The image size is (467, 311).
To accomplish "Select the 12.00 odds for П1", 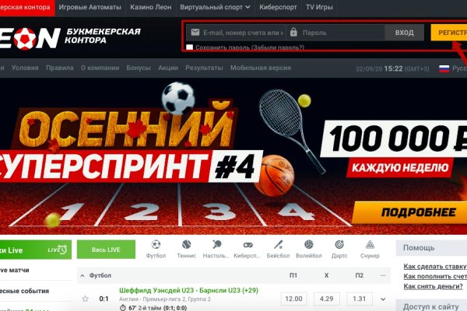I will [293, 299].
